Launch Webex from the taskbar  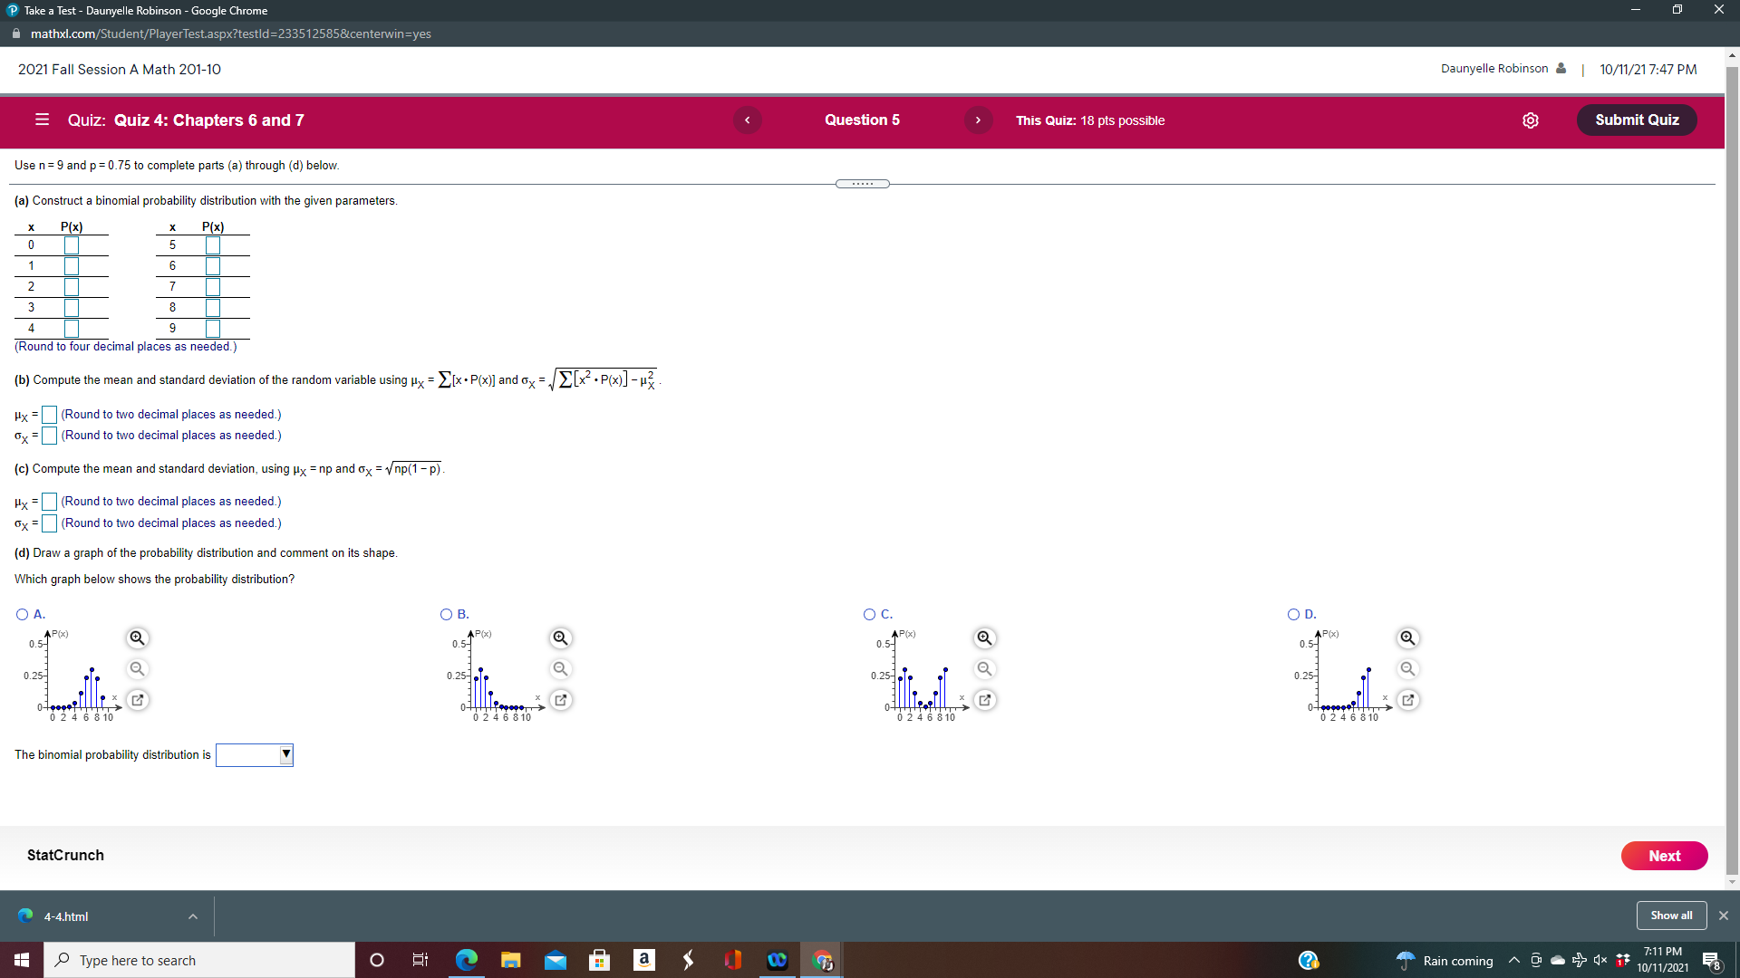click(x=777, y=960)
